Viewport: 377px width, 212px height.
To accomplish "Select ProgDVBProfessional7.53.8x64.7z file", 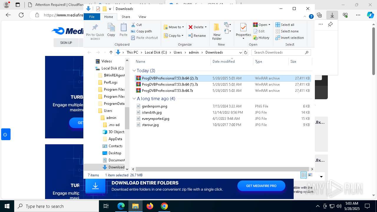I will point(223,91).
